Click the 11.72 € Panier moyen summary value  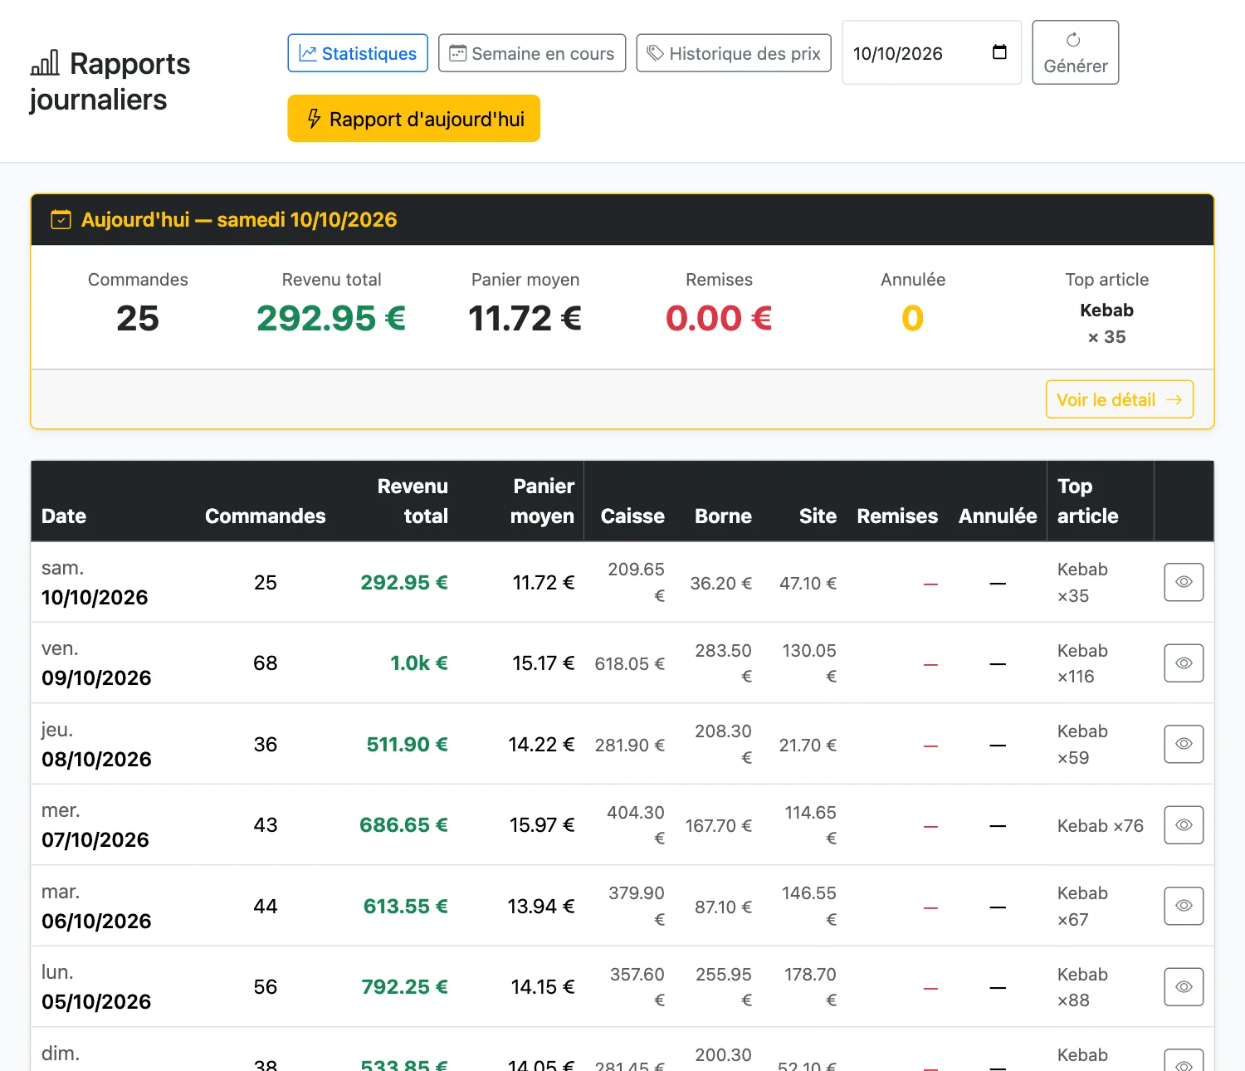(x=525, y=318)
